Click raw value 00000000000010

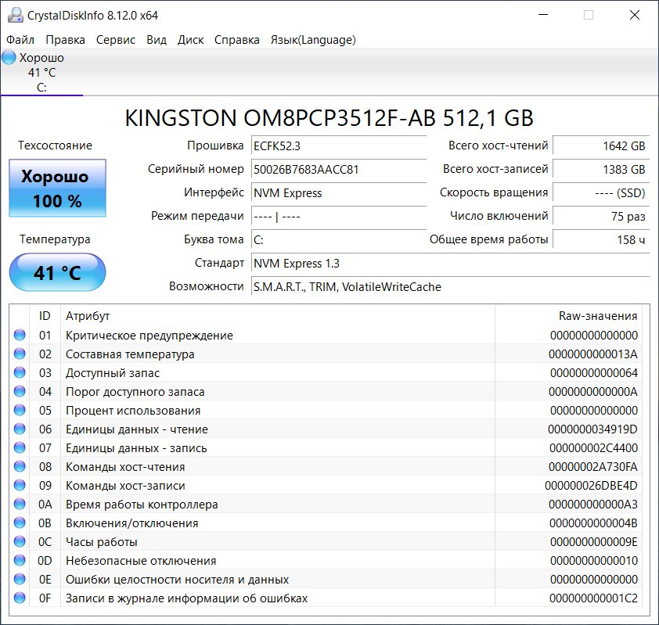(x=594, y=560)
